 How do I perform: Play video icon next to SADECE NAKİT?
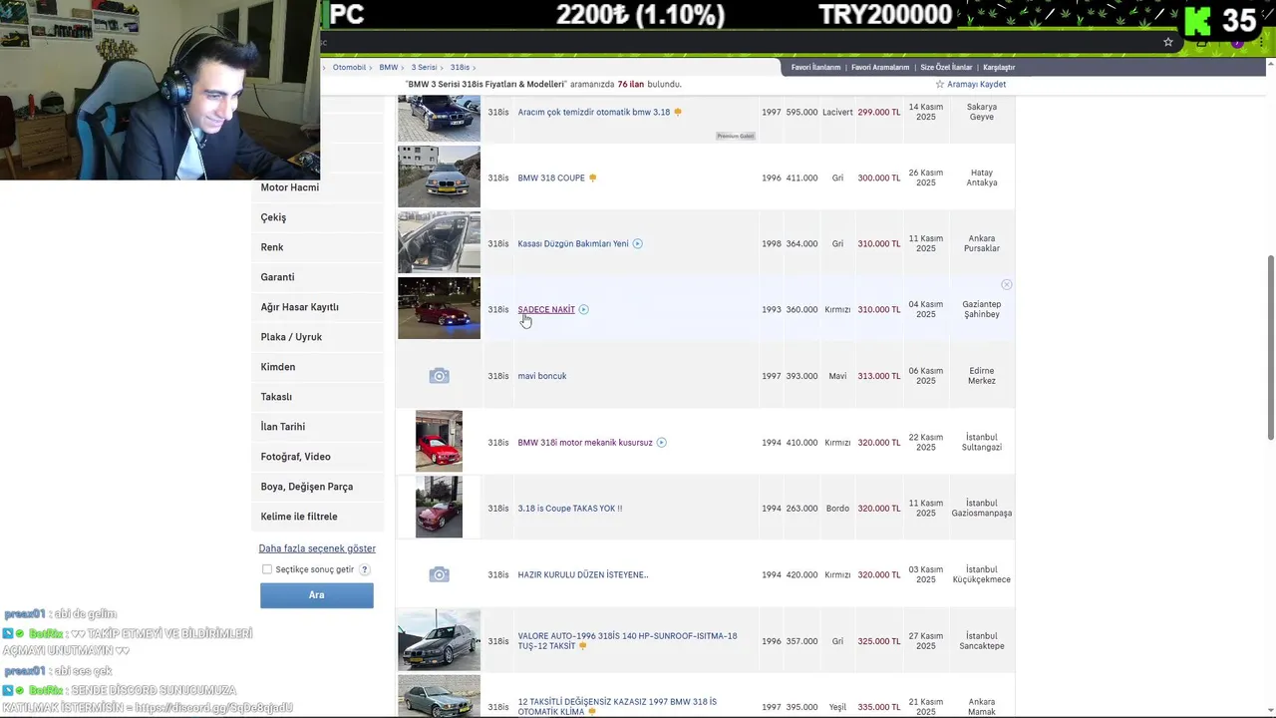[x=584, y=309]
